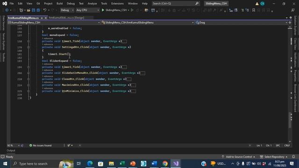This screenshot has height=168, width=299.
Task: Click the notifications bell in status bar
Action: point(293,157)
